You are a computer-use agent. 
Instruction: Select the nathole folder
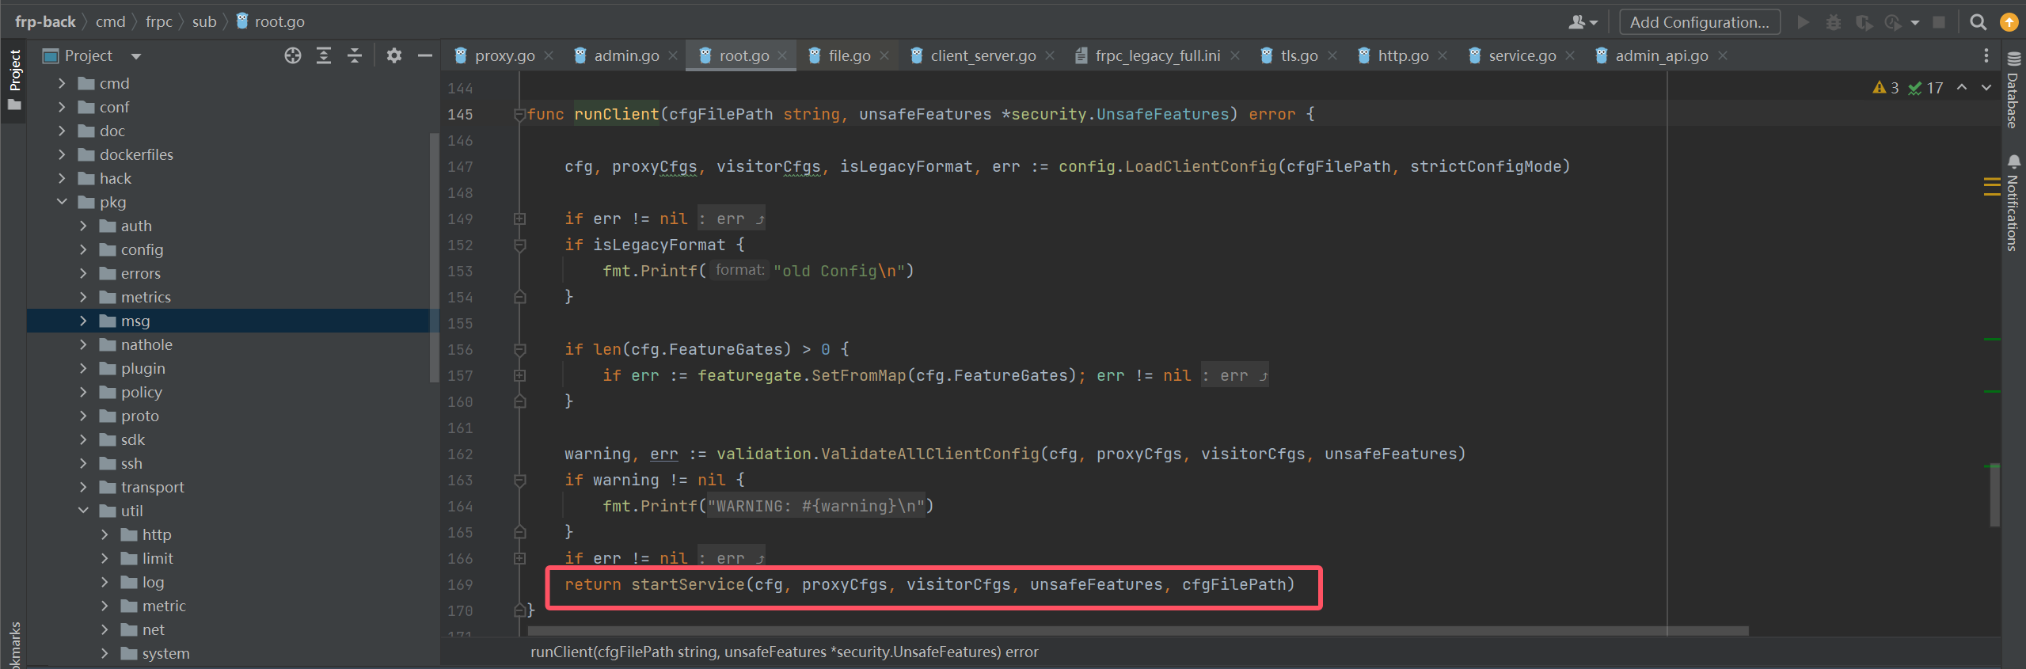(146, 344)
